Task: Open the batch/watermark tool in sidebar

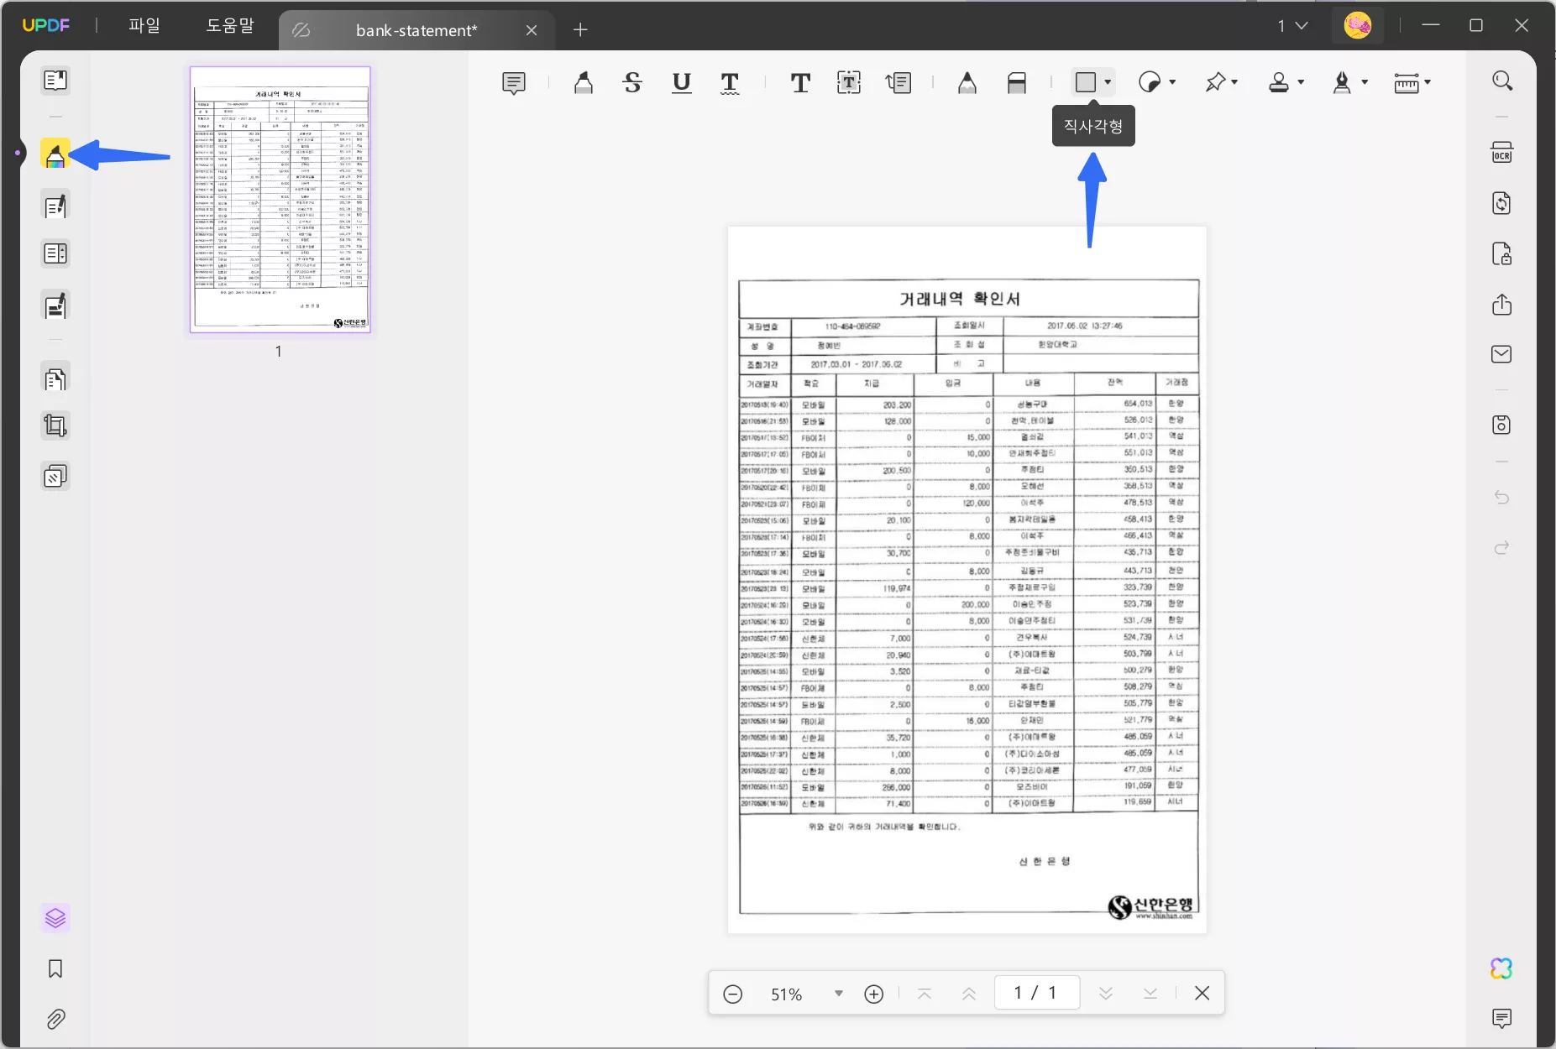Action: point(55,477)
